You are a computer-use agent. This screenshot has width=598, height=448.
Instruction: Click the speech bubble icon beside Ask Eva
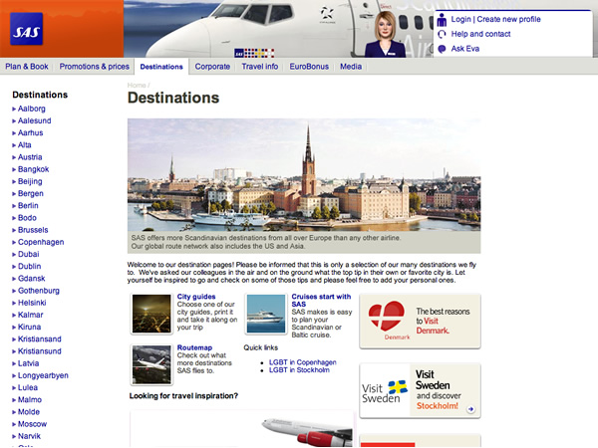tap(442, 49)
